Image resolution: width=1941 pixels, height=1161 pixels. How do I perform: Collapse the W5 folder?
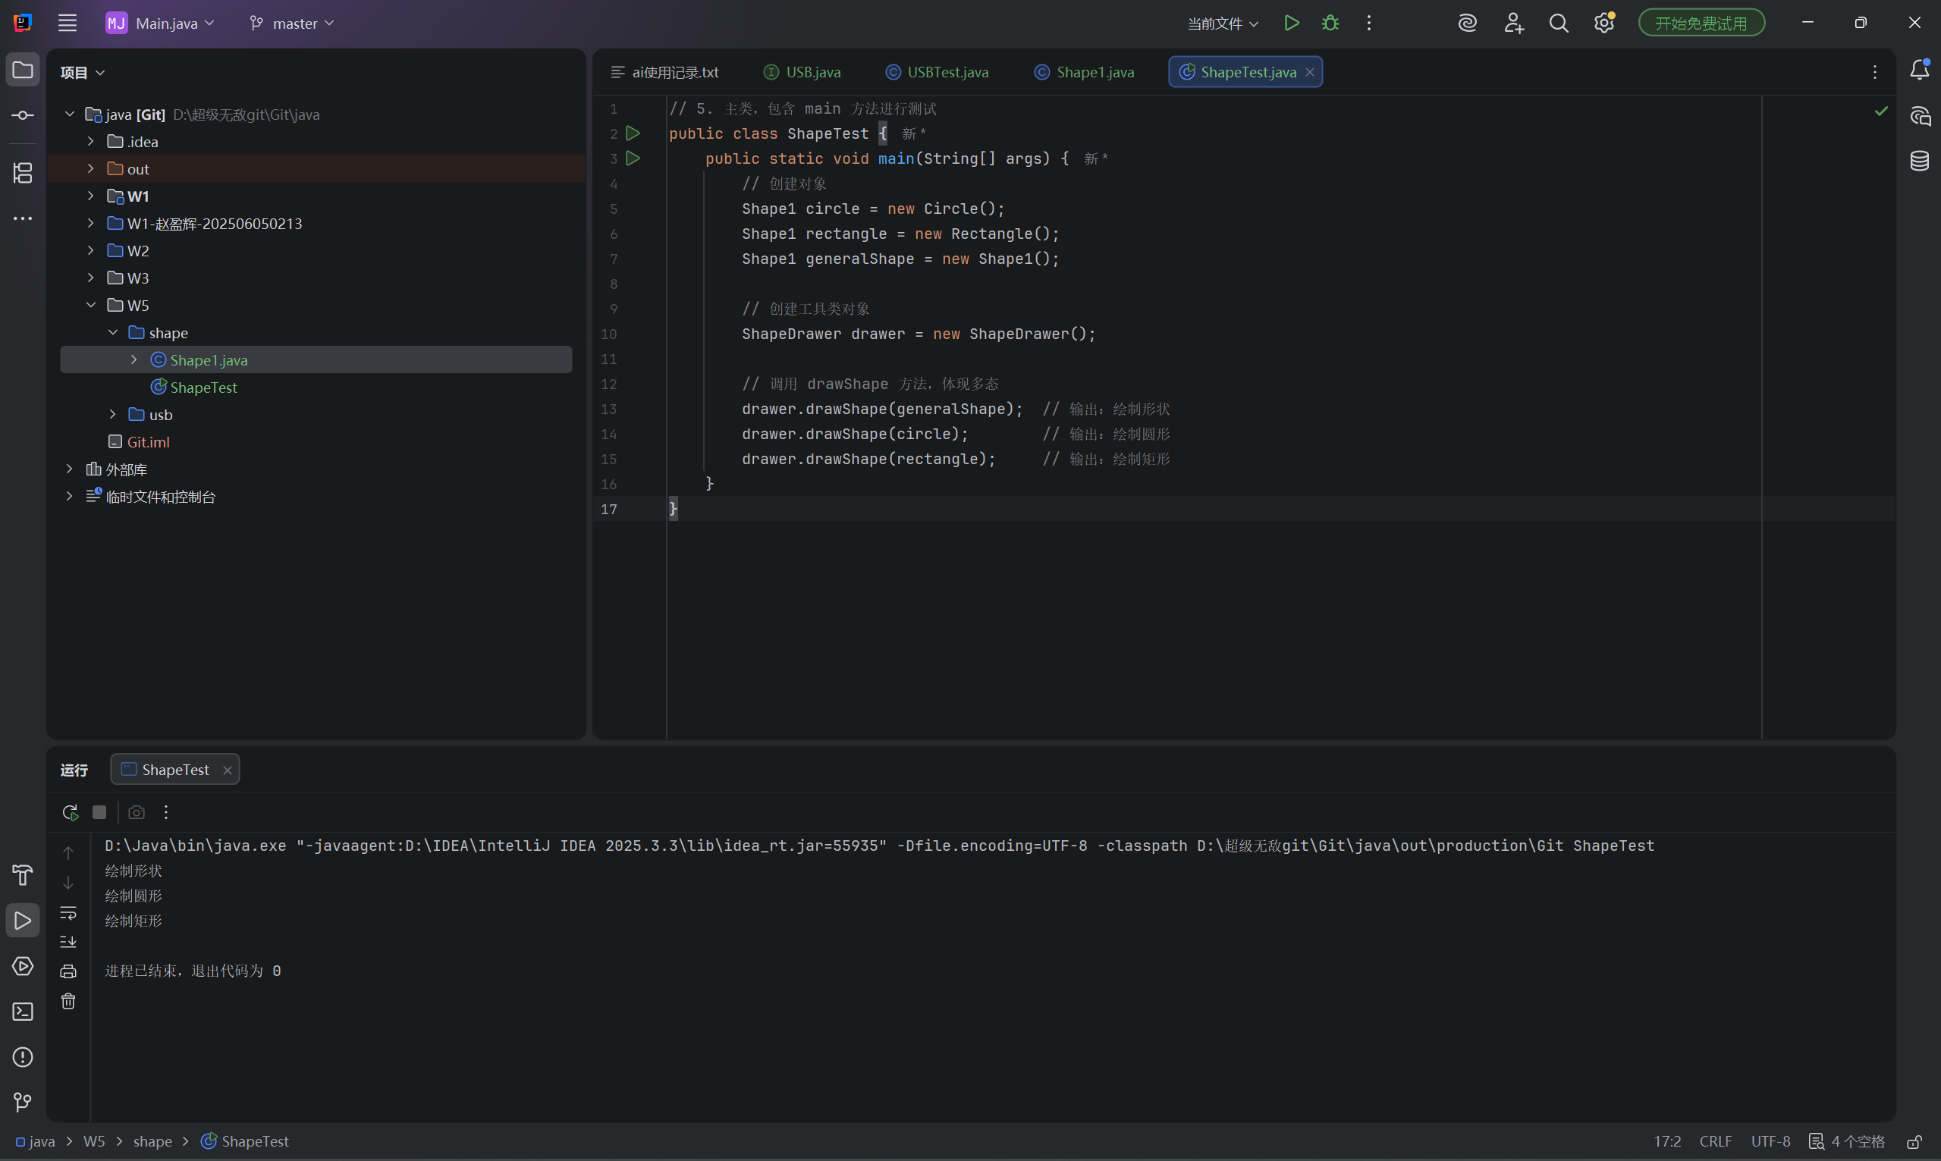tap(91, 305)
